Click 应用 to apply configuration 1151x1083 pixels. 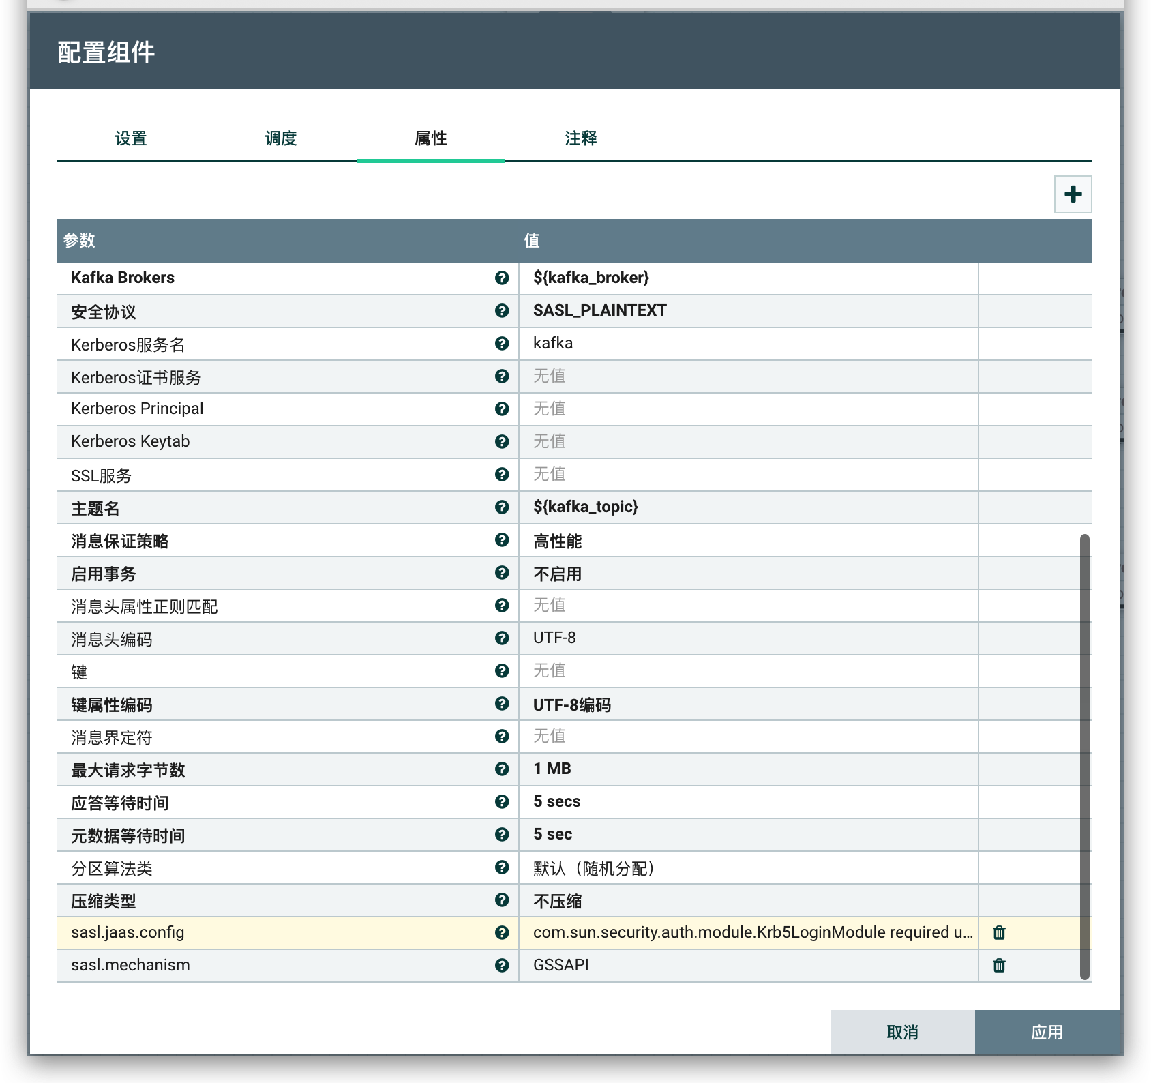point(1047,1032)
